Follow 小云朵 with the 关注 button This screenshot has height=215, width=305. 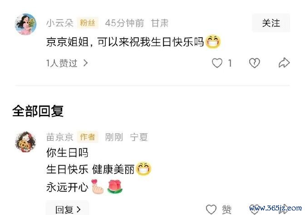271,23
